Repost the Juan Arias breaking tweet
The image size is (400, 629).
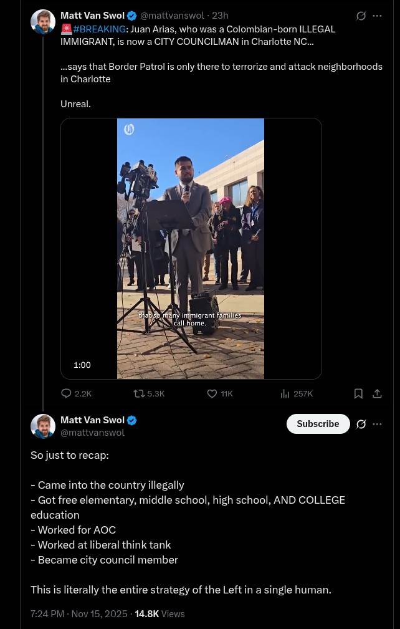(140, 393)
